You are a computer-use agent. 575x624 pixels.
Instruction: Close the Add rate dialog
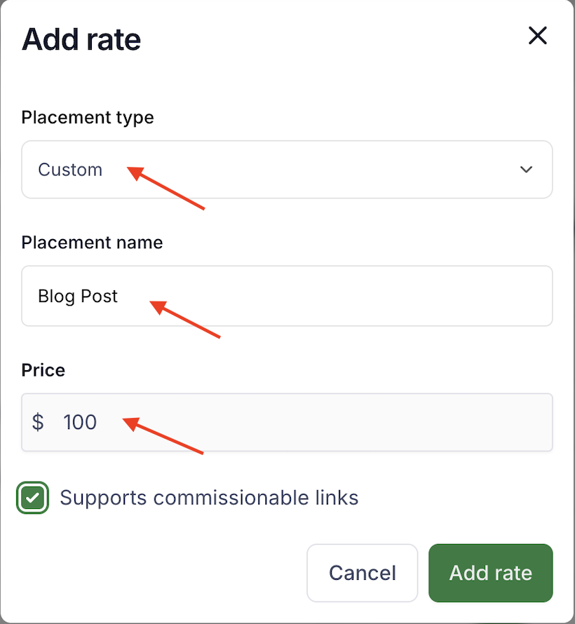537,36
